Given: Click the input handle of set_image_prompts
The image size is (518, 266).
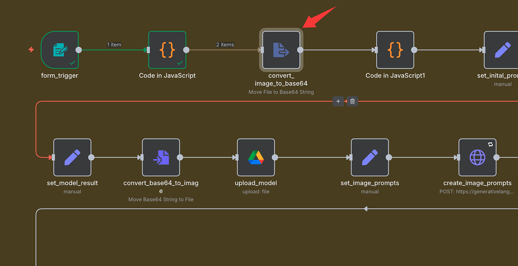Looking at the screenshot, I should [350, 157].
